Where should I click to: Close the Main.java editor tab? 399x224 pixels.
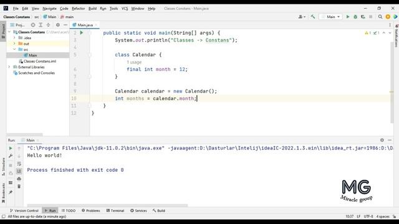point(96,25)
